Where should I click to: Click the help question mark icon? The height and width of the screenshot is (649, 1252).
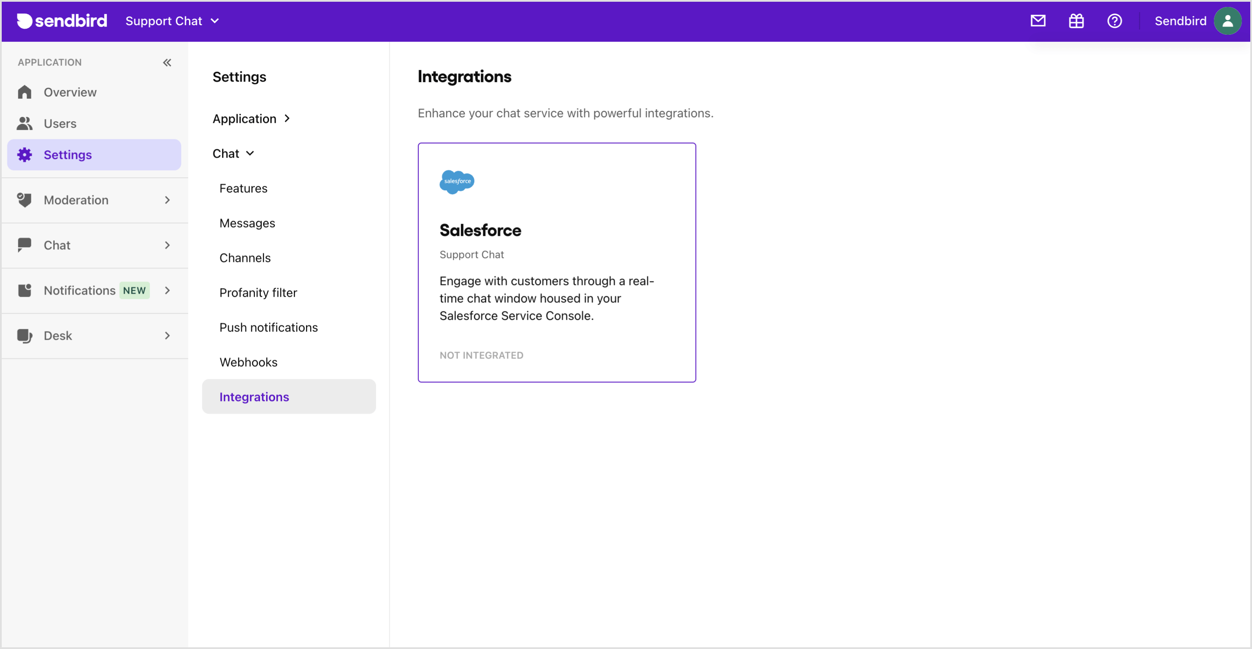click(x=1115, y=20)
